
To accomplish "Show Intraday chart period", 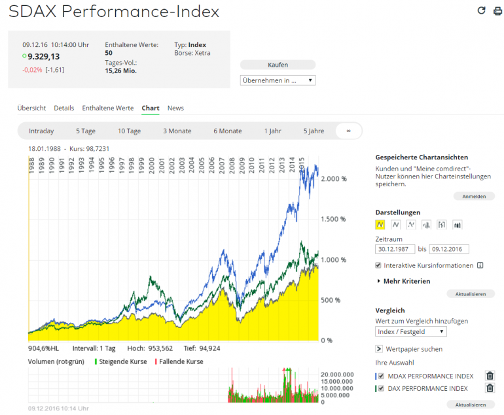I will point(41,131).
